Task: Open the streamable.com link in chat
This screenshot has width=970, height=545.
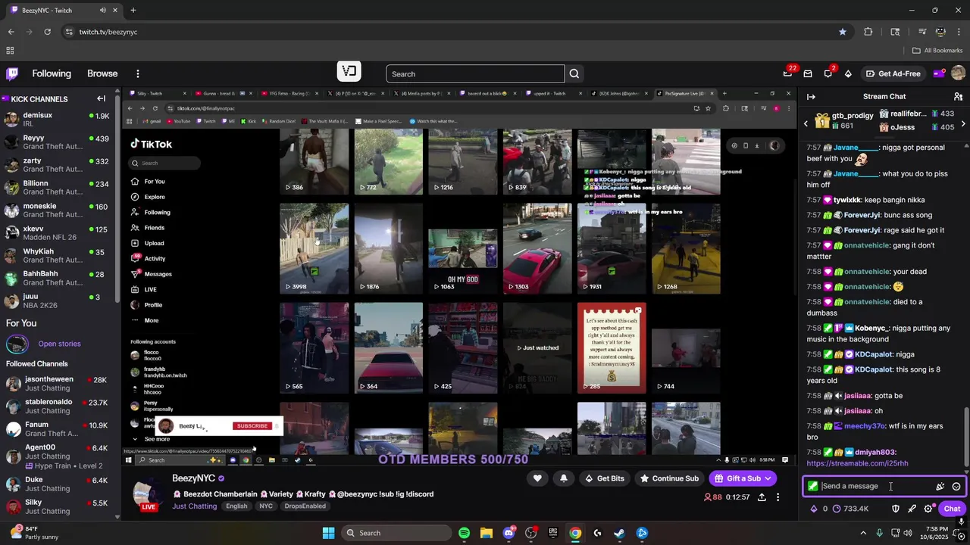Action: click(x=857, y=463)
